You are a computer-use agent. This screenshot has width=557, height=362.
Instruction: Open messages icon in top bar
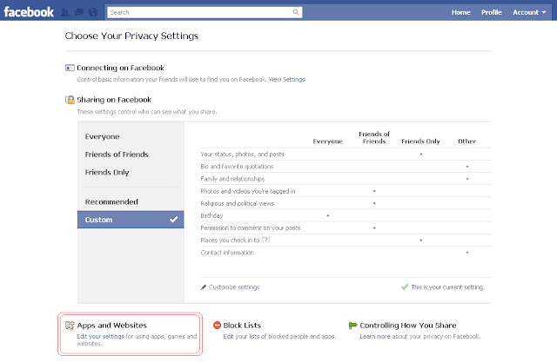[79, 12]
